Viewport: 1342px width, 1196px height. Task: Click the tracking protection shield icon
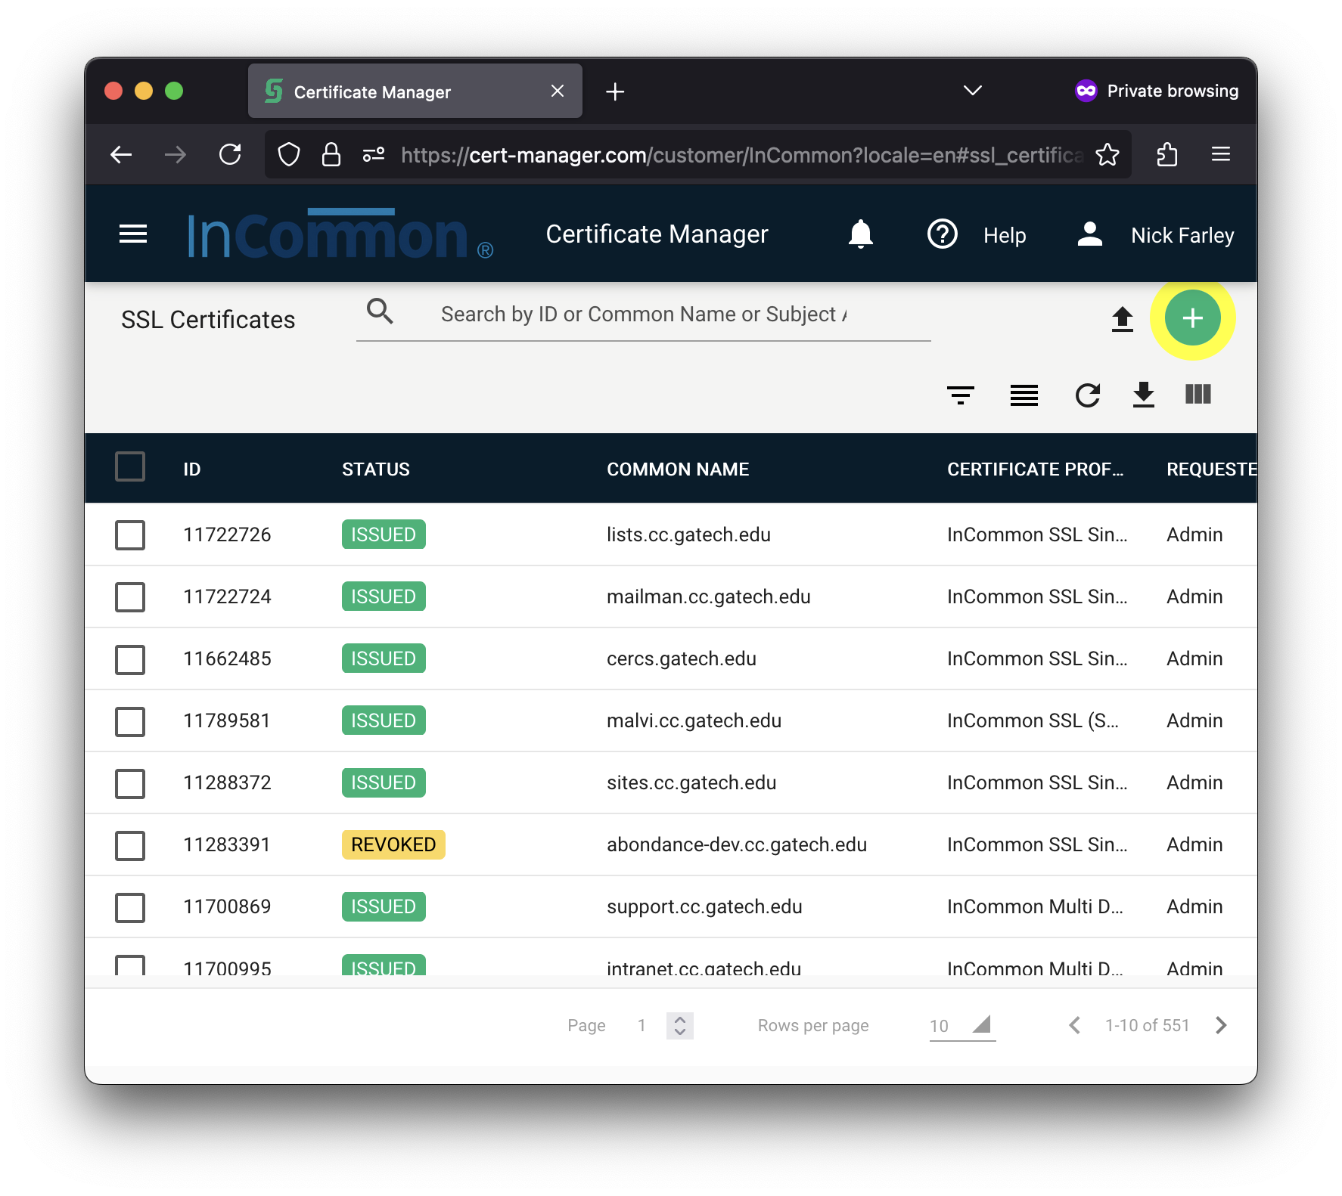point(289,155)
